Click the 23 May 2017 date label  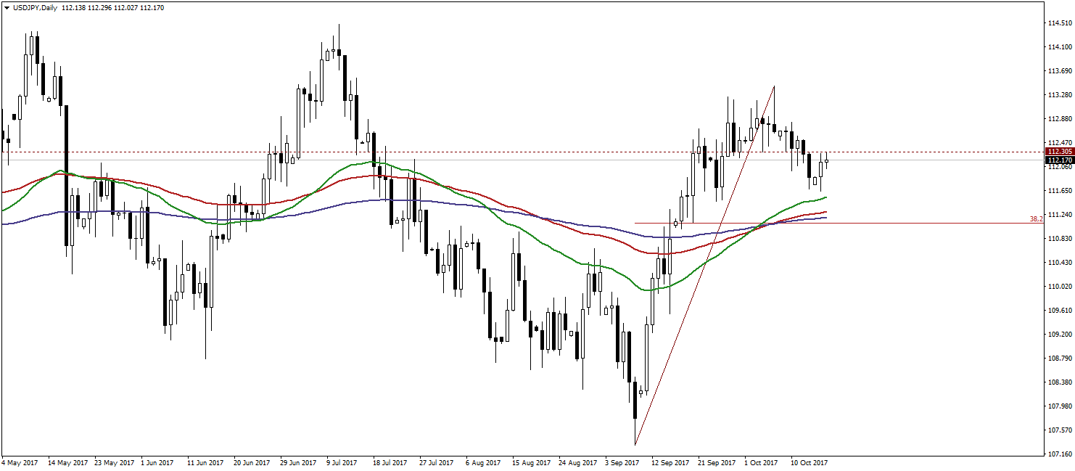114,462
